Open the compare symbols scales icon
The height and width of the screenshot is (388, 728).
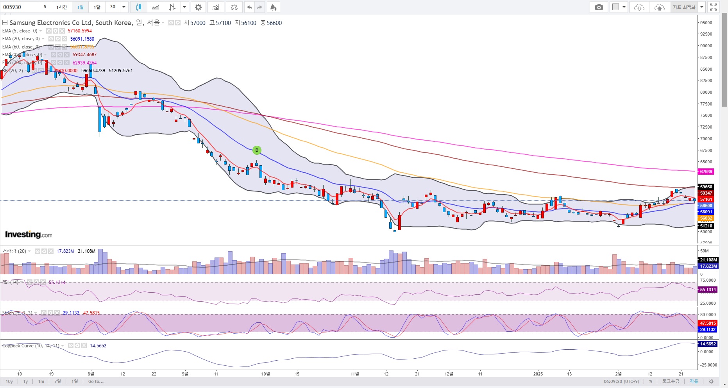click(x=234, y=7)
